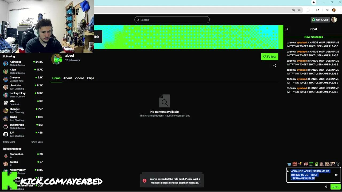Open hstikkytokky Slots & Casino in Following
342x192 pixels.
pos(23,95)
